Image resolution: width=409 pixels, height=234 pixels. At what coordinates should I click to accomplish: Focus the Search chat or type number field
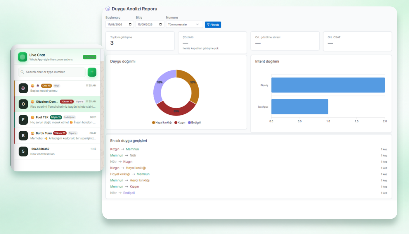coord(52,72)
